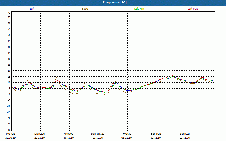Viewport: 226px width, 141px height.
Task: Click the -30 value on y-axis
Action: (x=9, y=130)
